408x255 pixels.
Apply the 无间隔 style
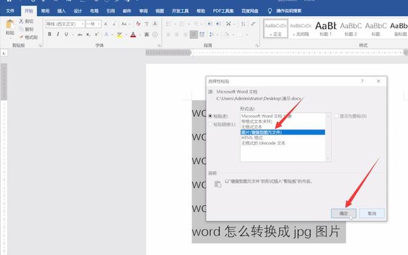point(301,29)
